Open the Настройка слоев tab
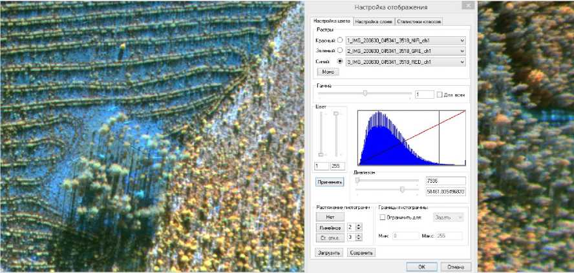 (374, 21)
